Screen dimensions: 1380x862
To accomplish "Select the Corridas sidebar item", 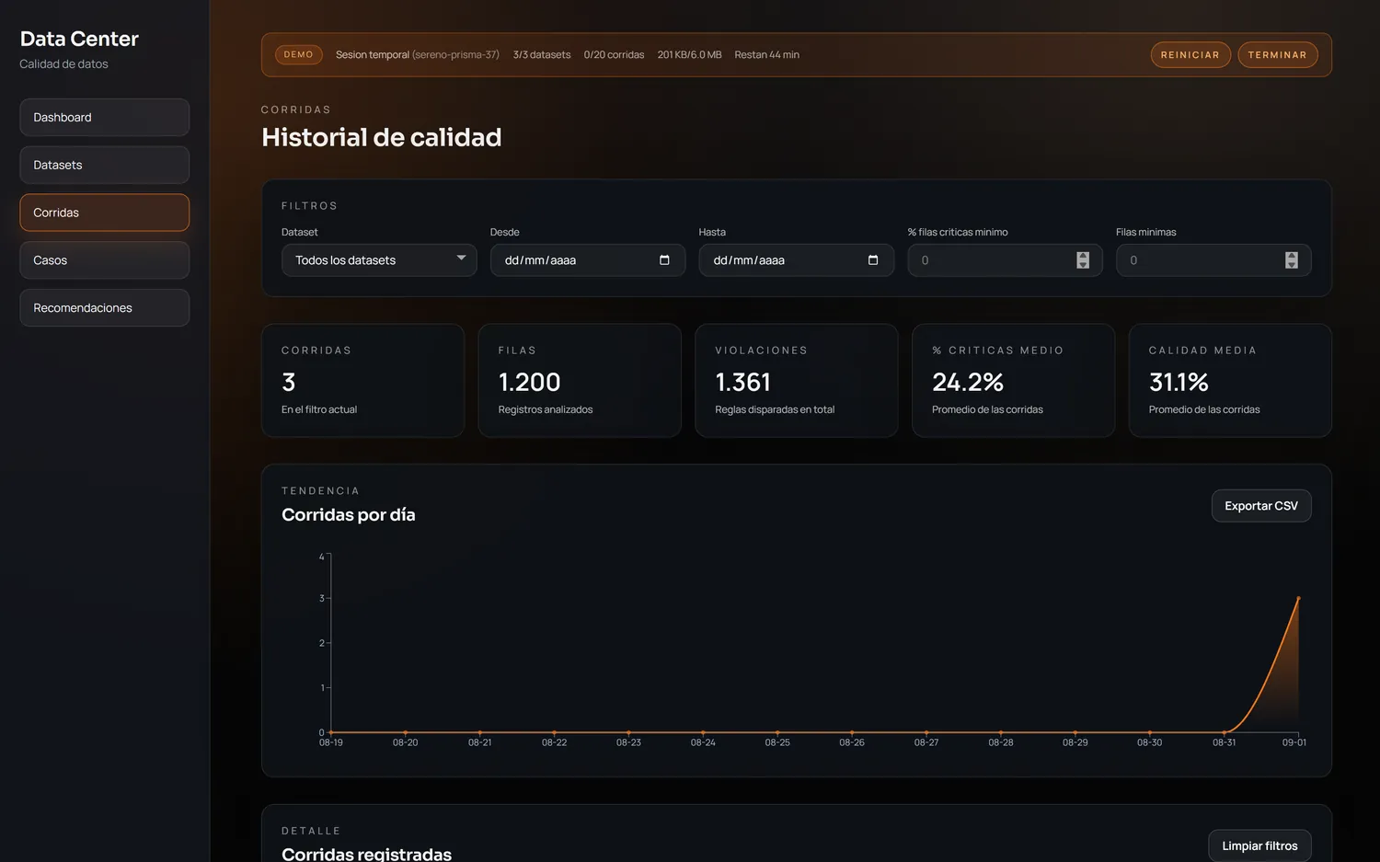I will (104, 213).
